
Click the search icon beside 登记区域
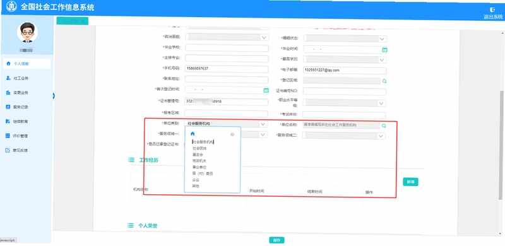coord(384,81)
